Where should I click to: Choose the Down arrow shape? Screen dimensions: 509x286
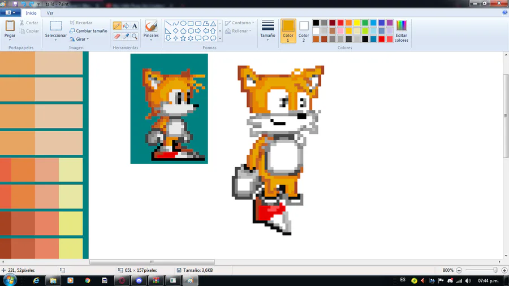tap(168, 38)
